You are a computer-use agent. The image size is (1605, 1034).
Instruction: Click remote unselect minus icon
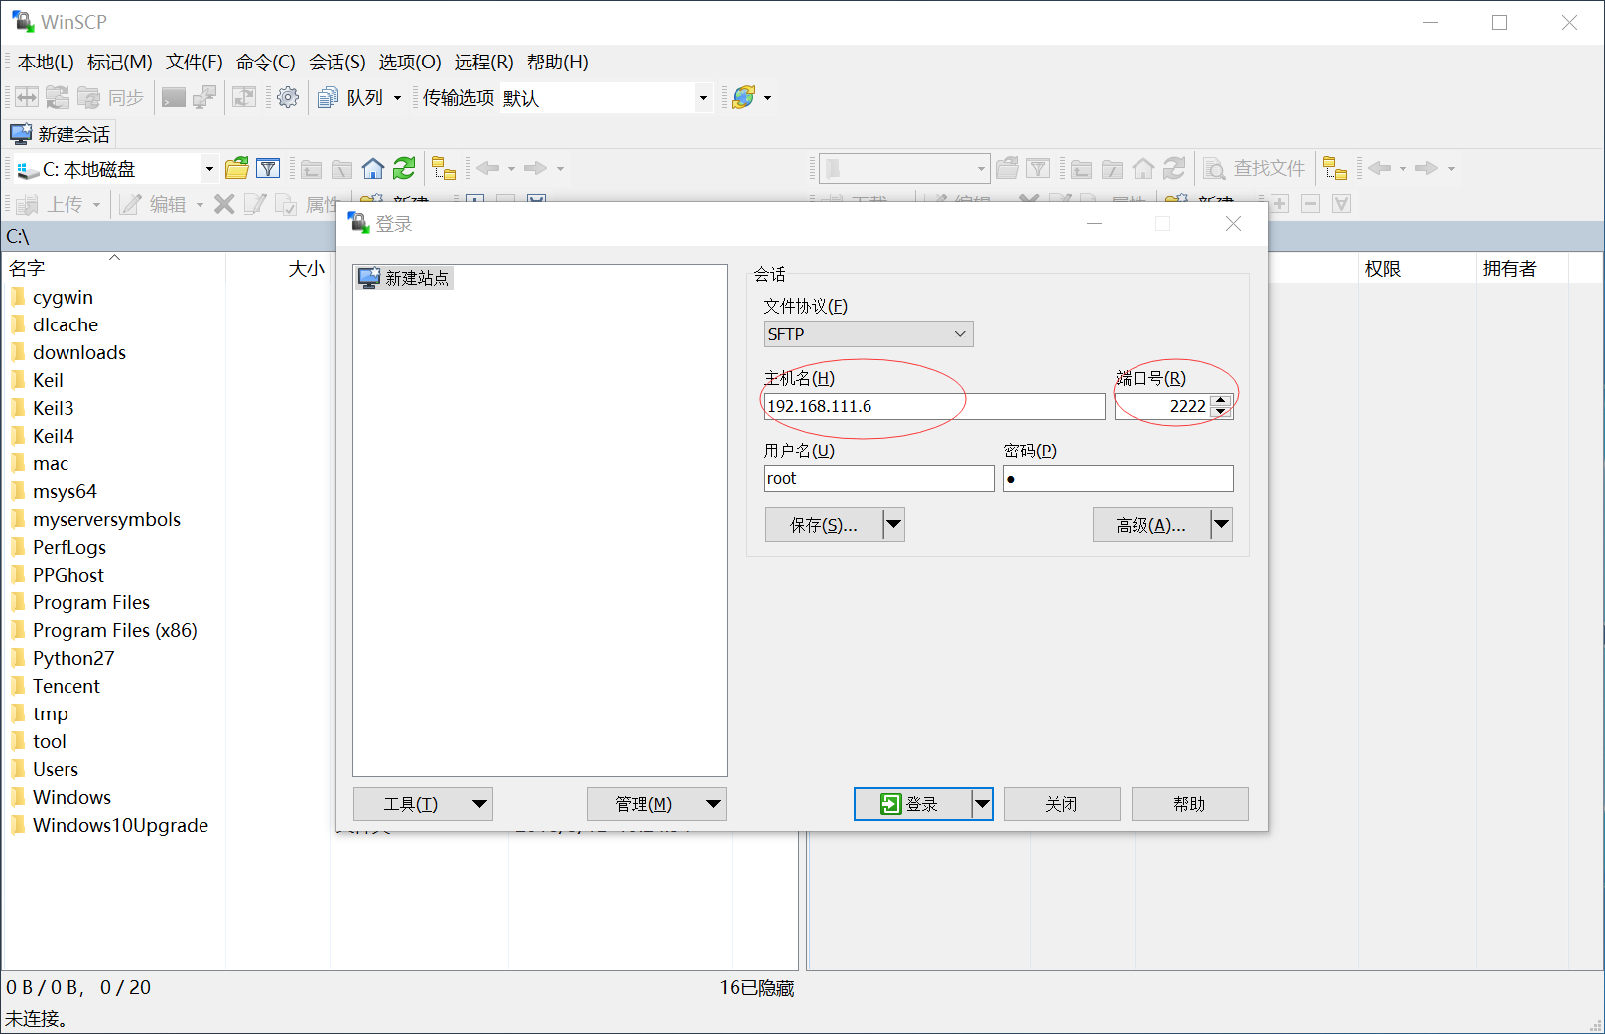tap(1311, 204)
